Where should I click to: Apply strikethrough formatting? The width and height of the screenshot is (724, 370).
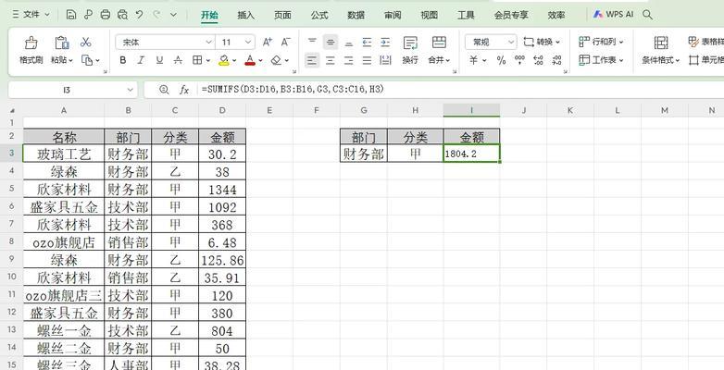point(178,60)
